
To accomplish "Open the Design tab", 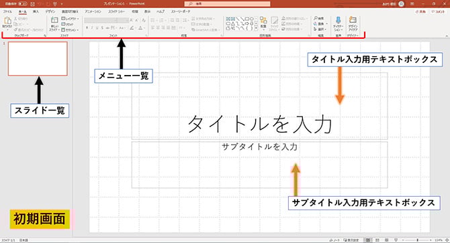I will 50,11.
